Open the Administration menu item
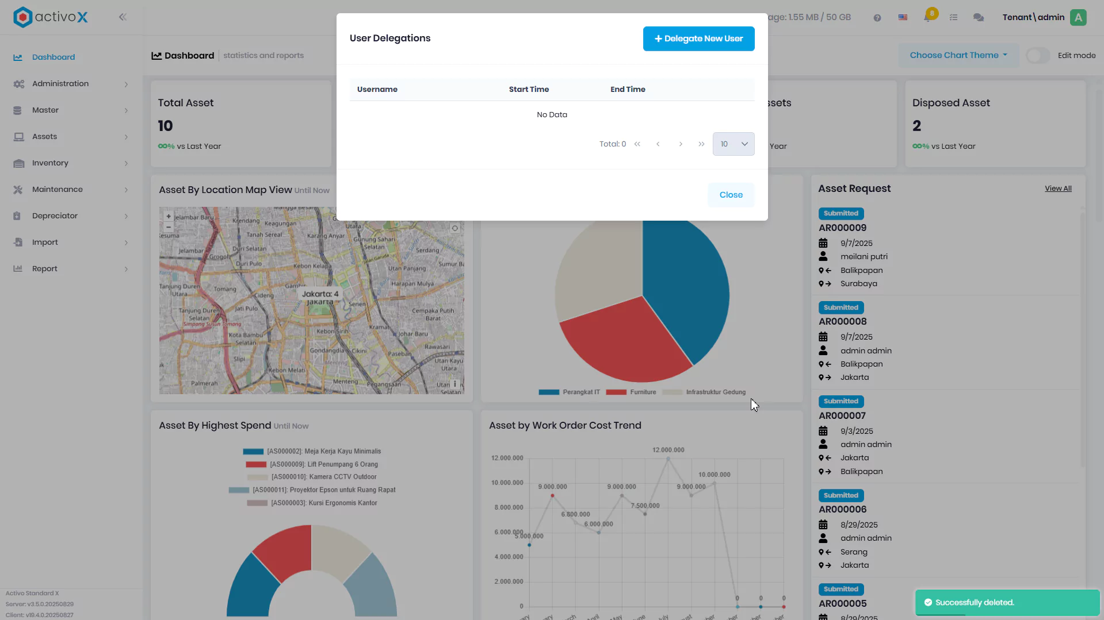Image resolution: width=1104 pixels, height=620 pixels. (71, 84)
